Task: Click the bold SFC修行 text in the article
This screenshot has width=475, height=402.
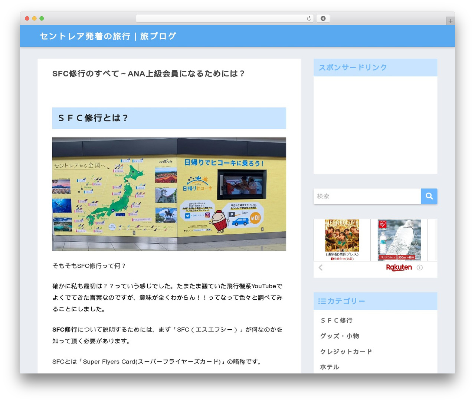Action: 65,330
